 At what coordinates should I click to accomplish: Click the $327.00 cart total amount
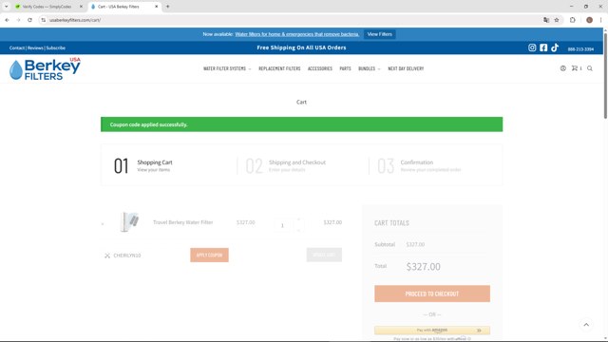(424, 267)
